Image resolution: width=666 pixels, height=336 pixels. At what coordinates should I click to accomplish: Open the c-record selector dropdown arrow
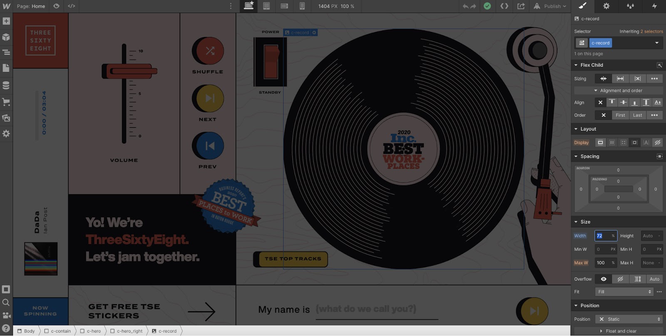point(657,43)
